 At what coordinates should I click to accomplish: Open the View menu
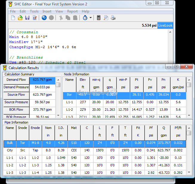point(59,11)
